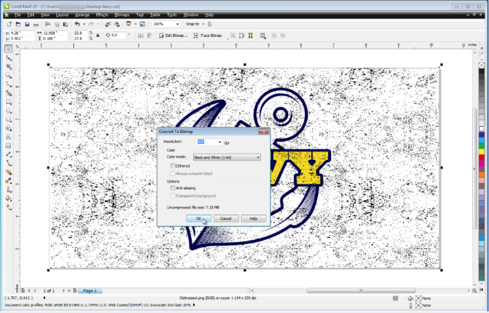Click the rotation angle field

click(118, 35)
